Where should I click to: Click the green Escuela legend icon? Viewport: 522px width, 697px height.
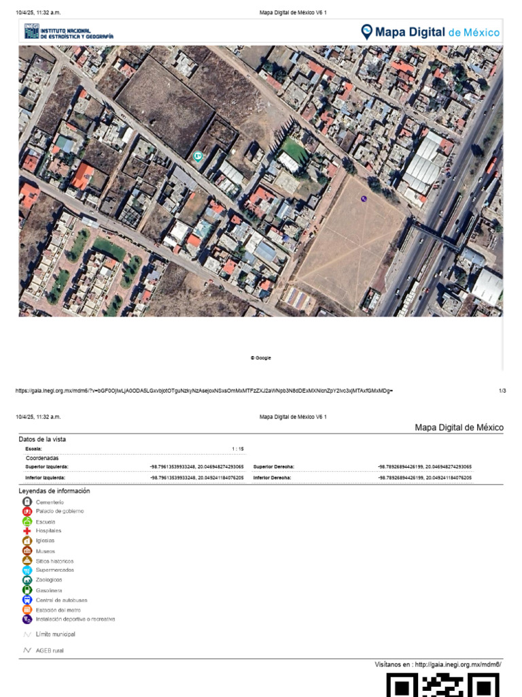(x=27, y=521)
